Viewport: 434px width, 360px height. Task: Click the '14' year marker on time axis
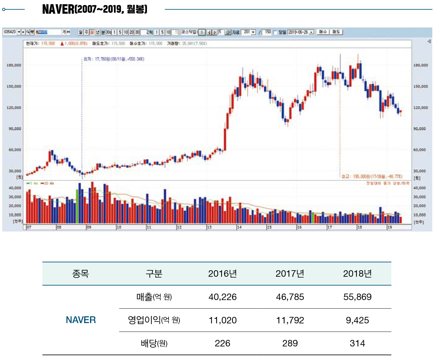coord(239,227)
